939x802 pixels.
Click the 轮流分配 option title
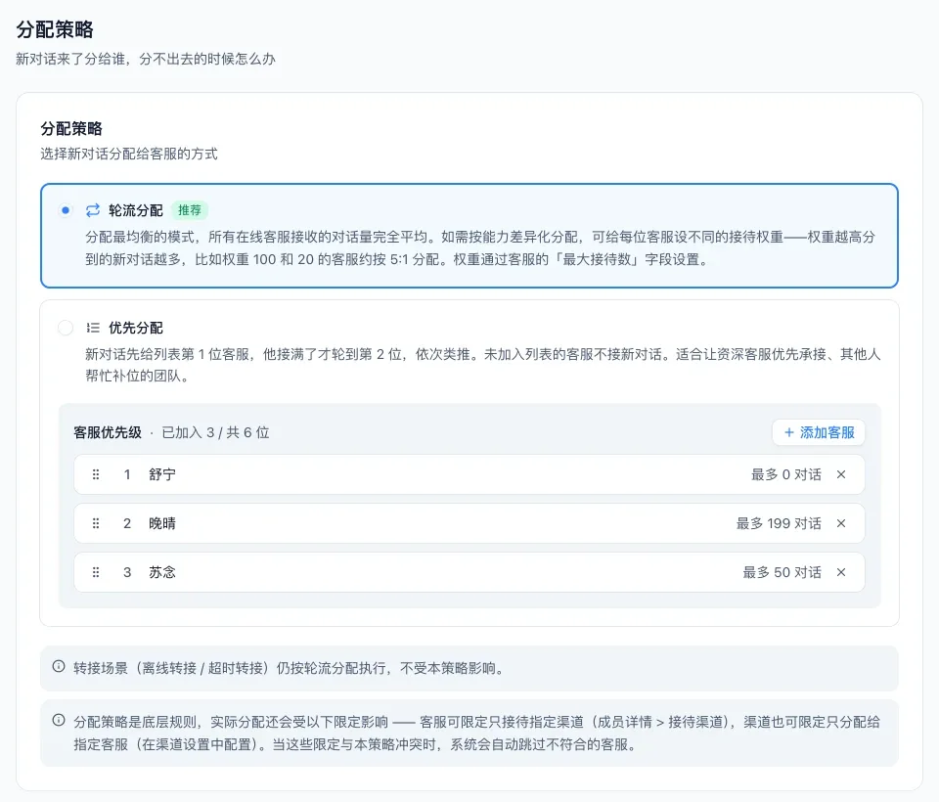pyautogui.click(x=136, y=210)
